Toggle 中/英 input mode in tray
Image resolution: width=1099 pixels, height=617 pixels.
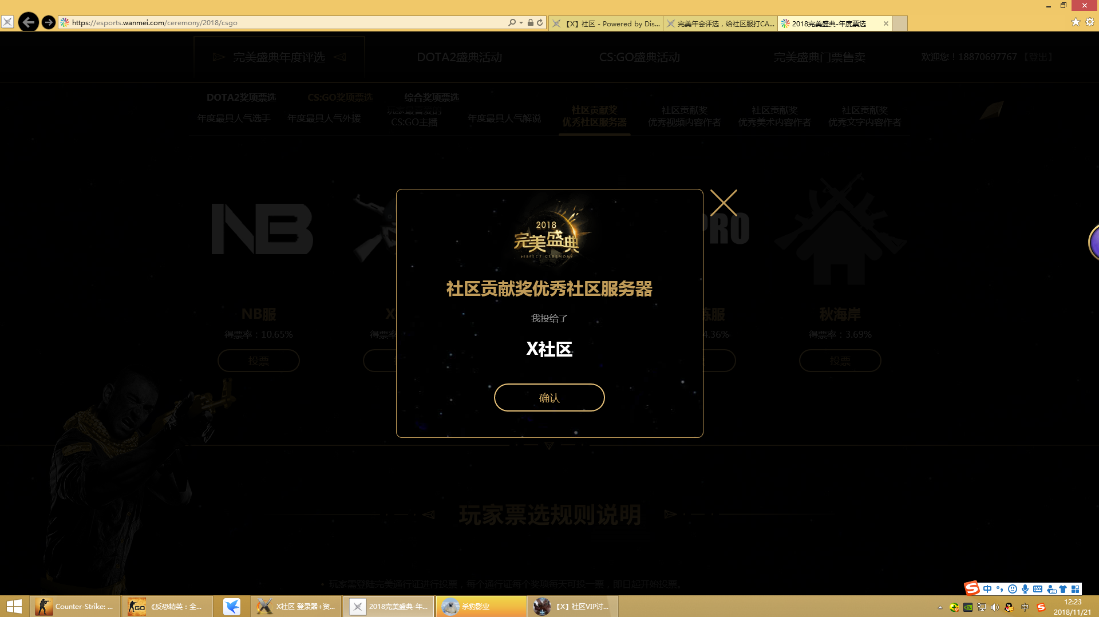pos(1024,607)
